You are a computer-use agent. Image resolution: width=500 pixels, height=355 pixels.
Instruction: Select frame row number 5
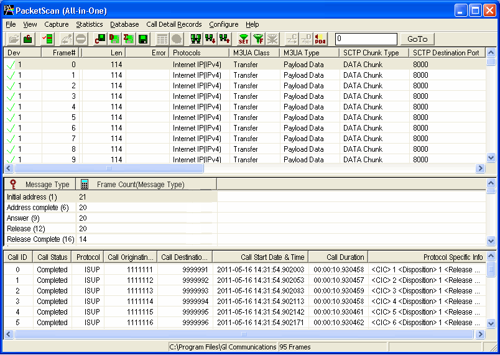pos(244,118)
